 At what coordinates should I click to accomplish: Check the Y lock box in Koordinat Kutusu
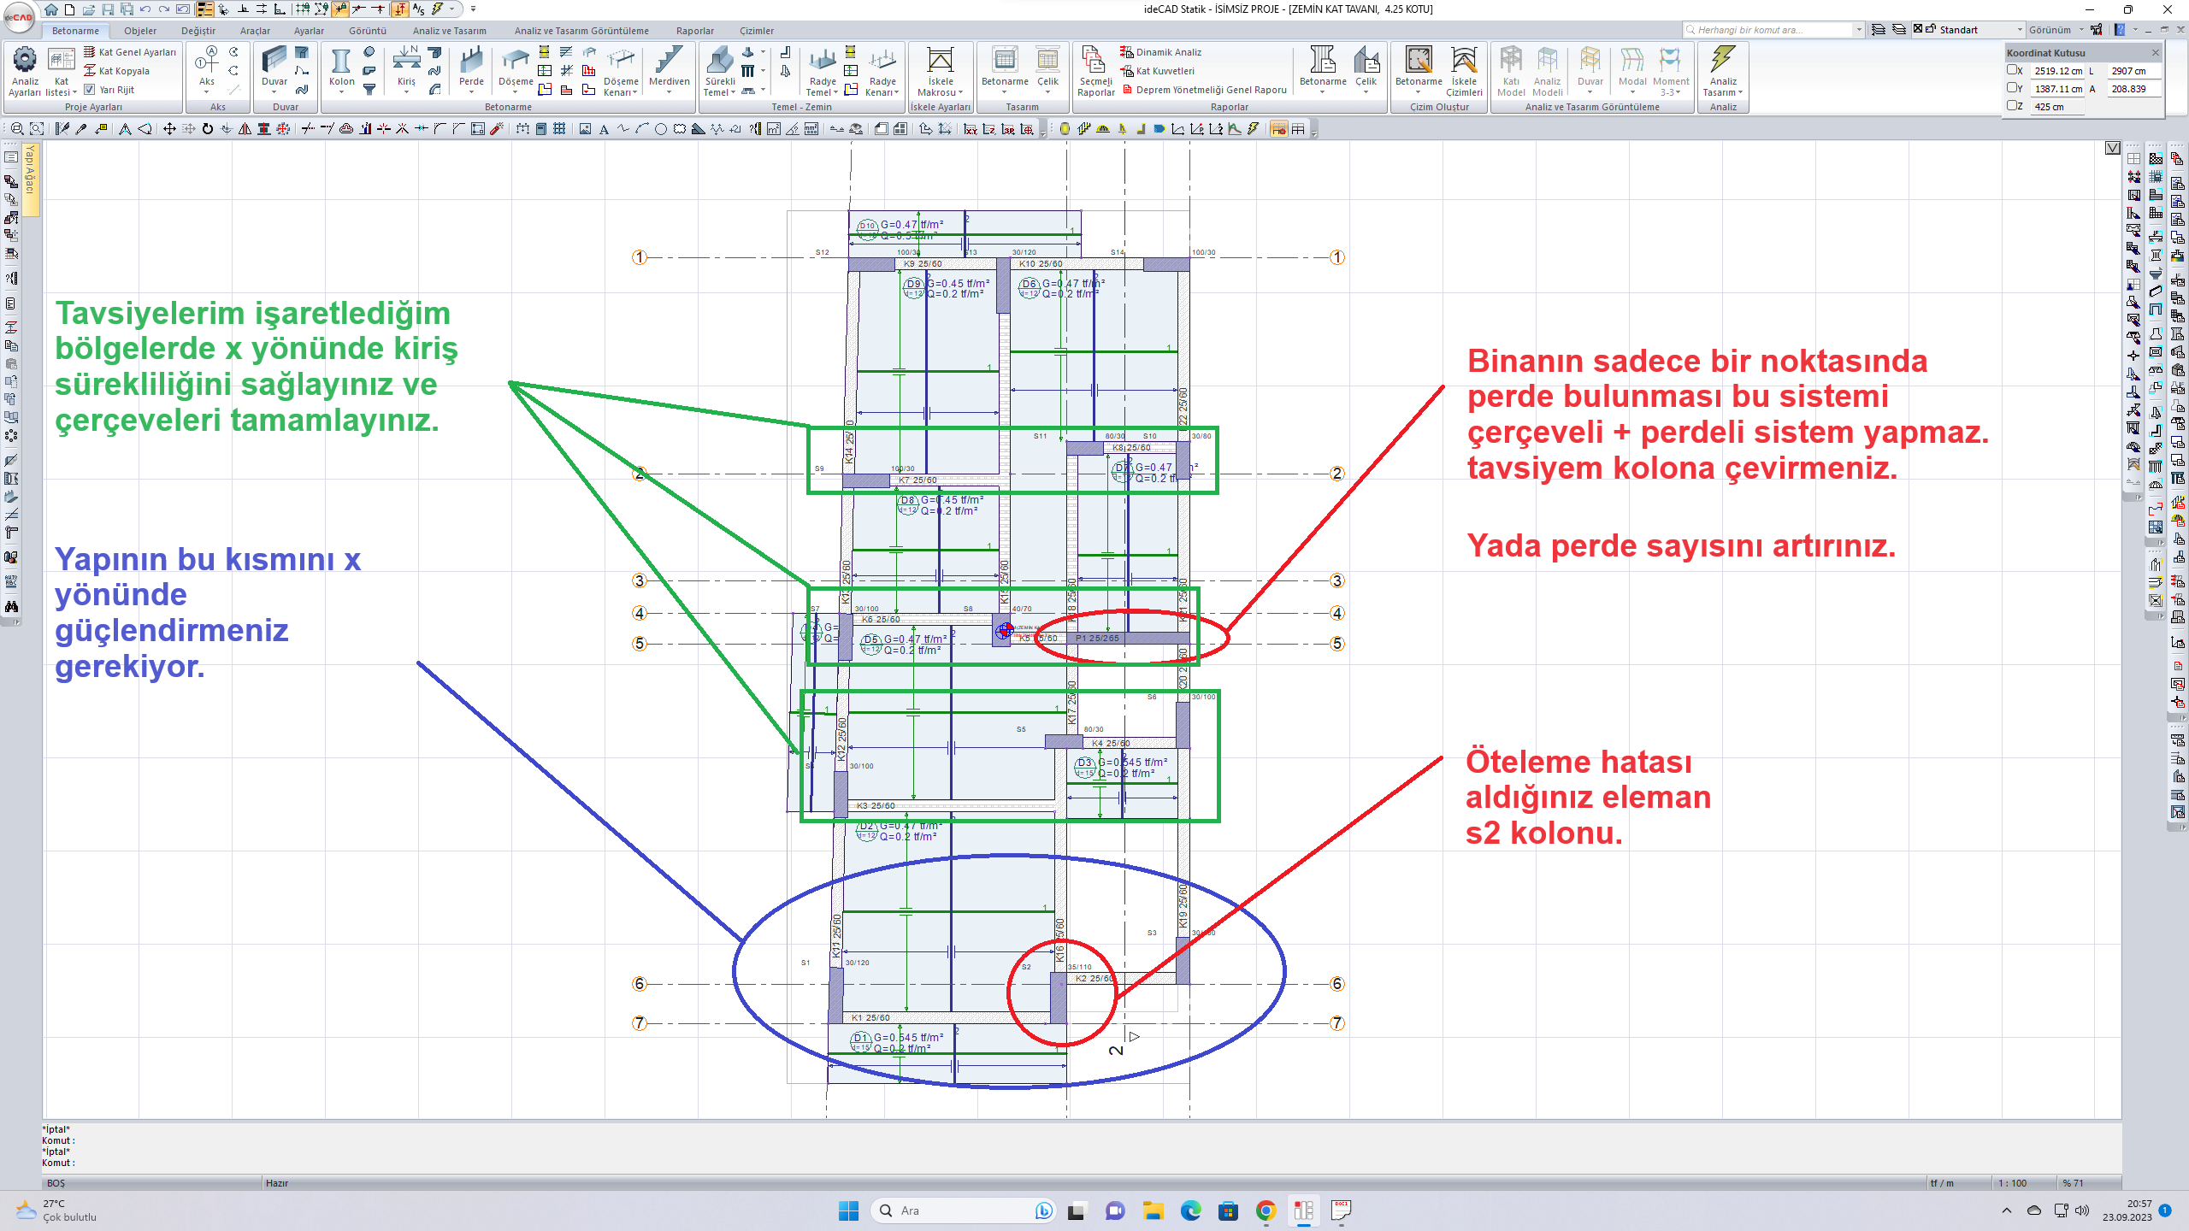(2013, 87)
